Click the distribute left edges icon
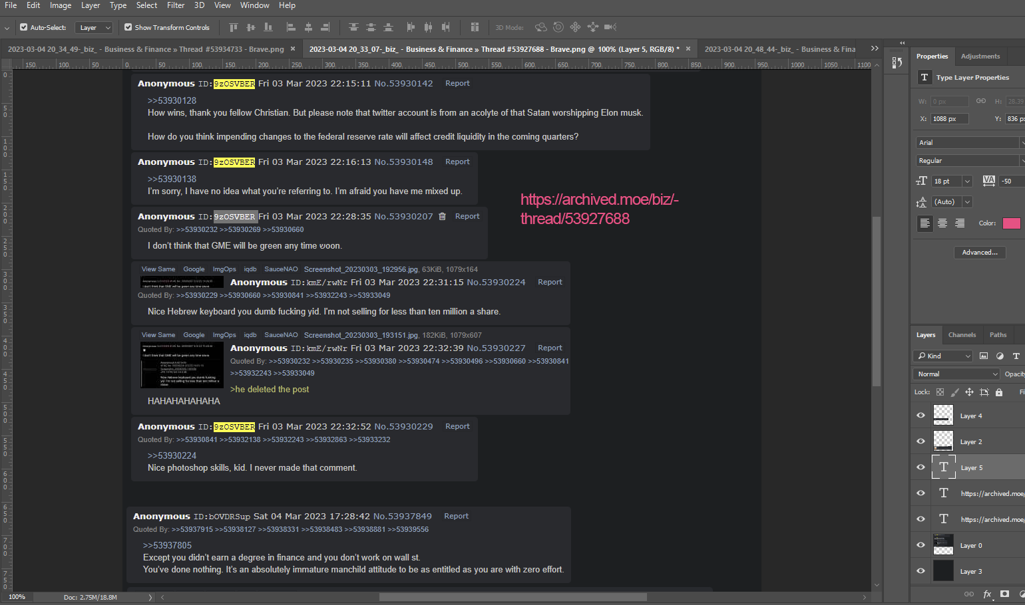 tap(411, 27)
